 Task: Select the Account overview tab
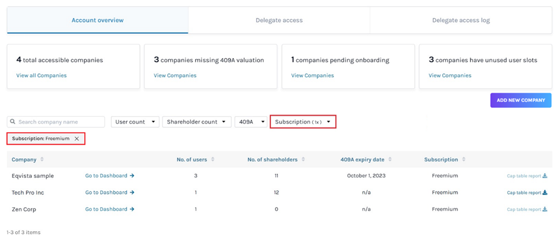point(97,20)
